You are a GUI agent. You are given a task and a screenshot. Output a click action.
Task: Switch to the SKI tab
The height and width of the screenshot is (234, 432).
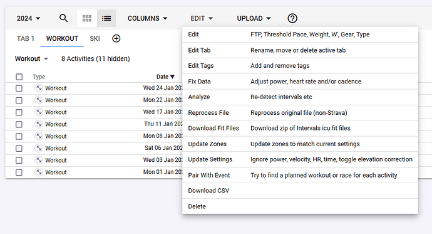[x=95, y=38]
